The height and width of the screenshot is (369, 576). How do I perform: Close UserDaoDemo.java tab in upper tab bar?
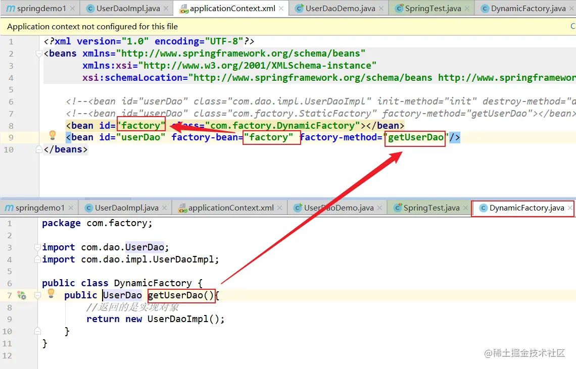(381, 9)
